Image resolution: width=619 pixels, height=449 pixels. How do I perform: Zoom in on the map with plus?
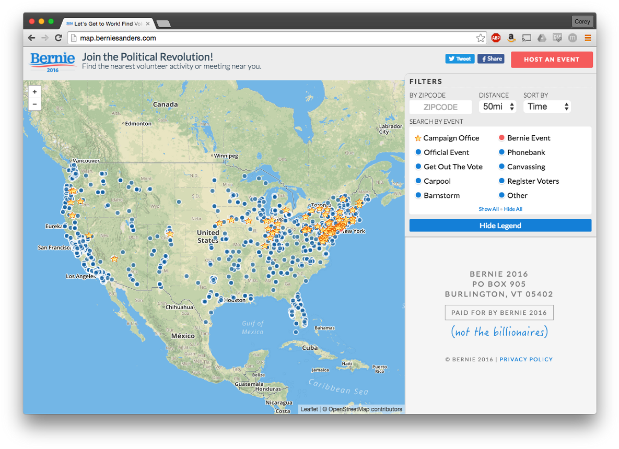pos(35,92)
